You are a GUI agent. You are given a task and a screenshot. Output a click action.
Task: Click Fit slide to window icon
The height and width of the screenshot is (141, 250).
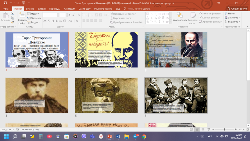247,129
